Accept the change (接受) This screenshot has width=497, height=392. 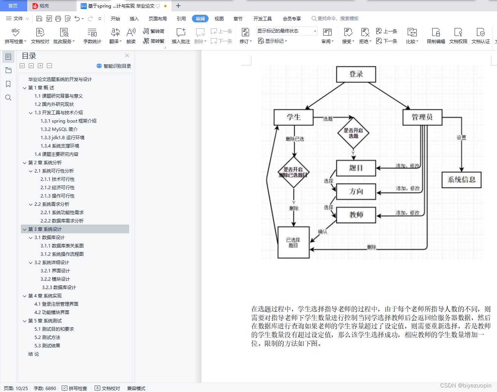pos(348,36)
